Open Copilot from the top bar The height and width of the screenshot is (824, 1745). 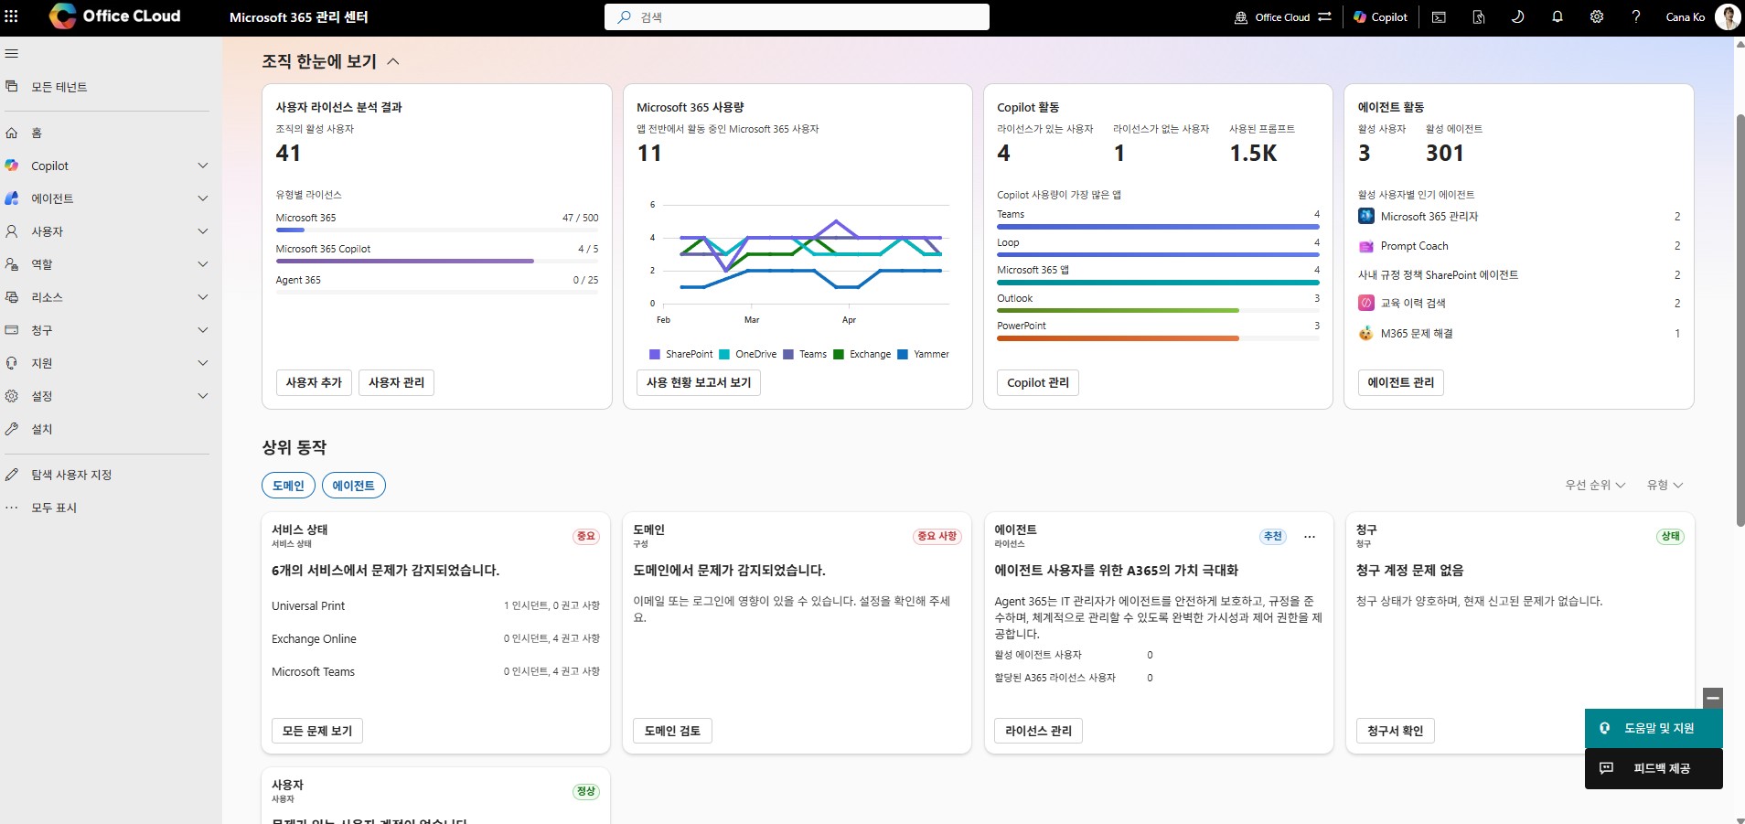click(1380, 16)
